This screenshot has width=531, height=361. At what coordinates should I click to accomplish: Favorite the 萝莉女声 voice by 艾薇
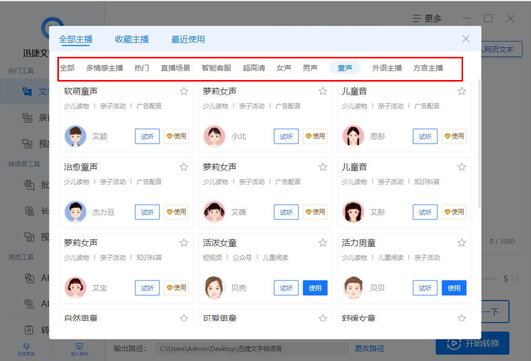click(x=323, y=167)
